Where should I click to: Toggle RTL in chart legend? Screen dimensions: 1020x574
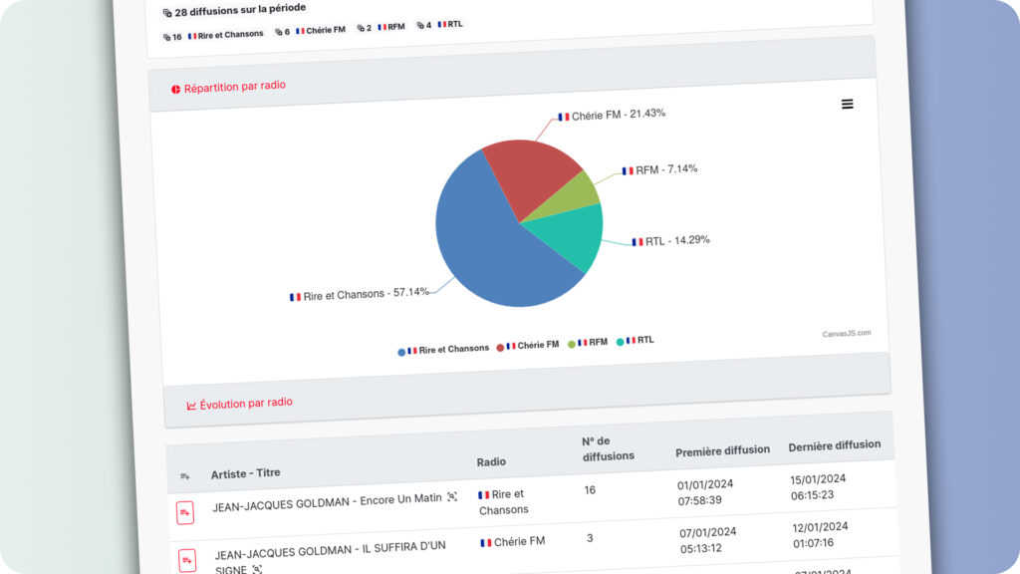click(635, 341)
